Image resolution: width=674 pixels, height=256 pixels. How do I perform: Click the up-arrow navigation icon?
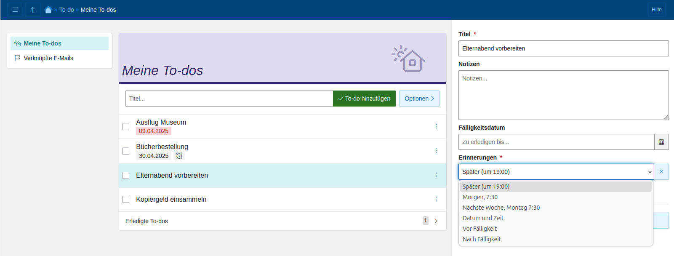pyautogui.click(x=33, y=10)
